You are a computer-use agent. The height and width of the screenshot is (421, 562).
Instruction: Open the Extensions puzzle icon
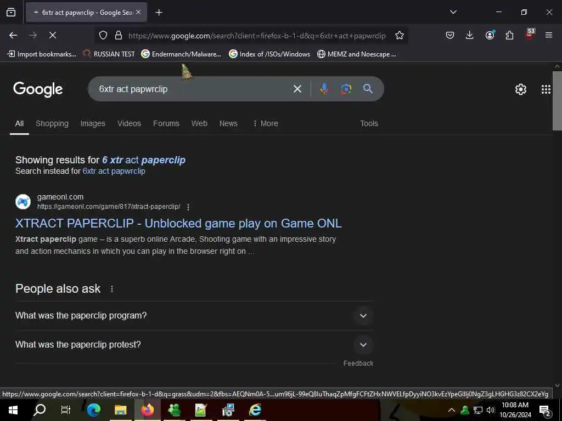[509, 35]
